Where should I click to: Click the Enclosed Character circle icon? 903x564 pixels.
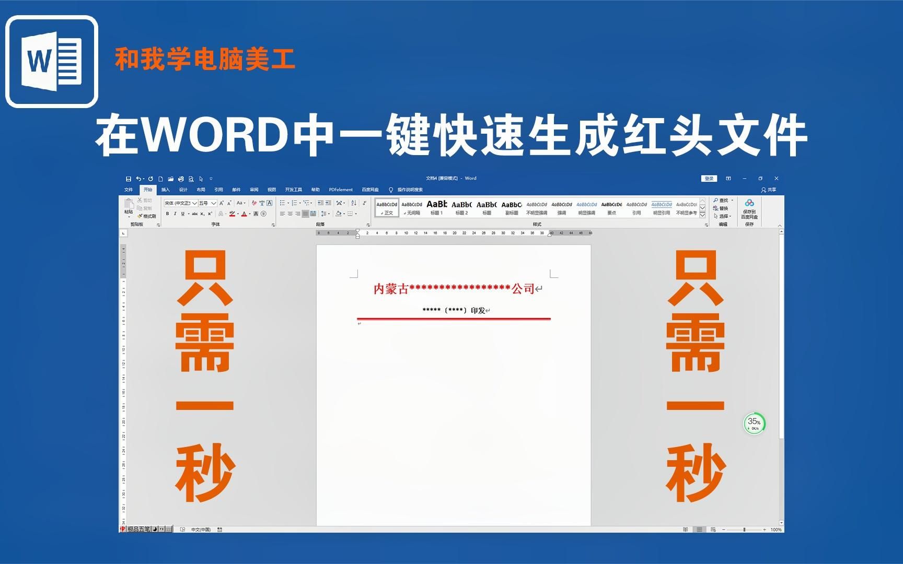pos(263,214)
